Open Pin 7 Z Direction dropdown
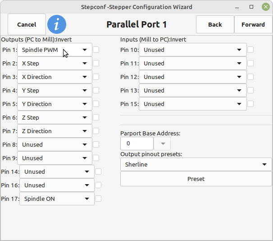The width and height of the screenshot is (273, 241). [55, 131]
